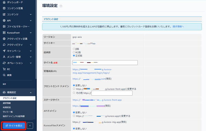Expand the アクティビティ menu chevron
This screenshot has height=131, width=206.
(x=31, y=45)
